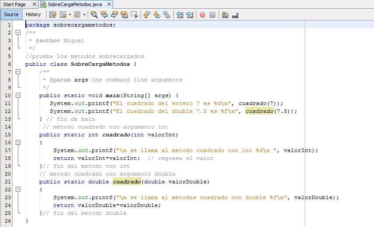The height and width of the screenshot is (227, 374).
Task: Open the History view button
Action: [x=33, y=14]
